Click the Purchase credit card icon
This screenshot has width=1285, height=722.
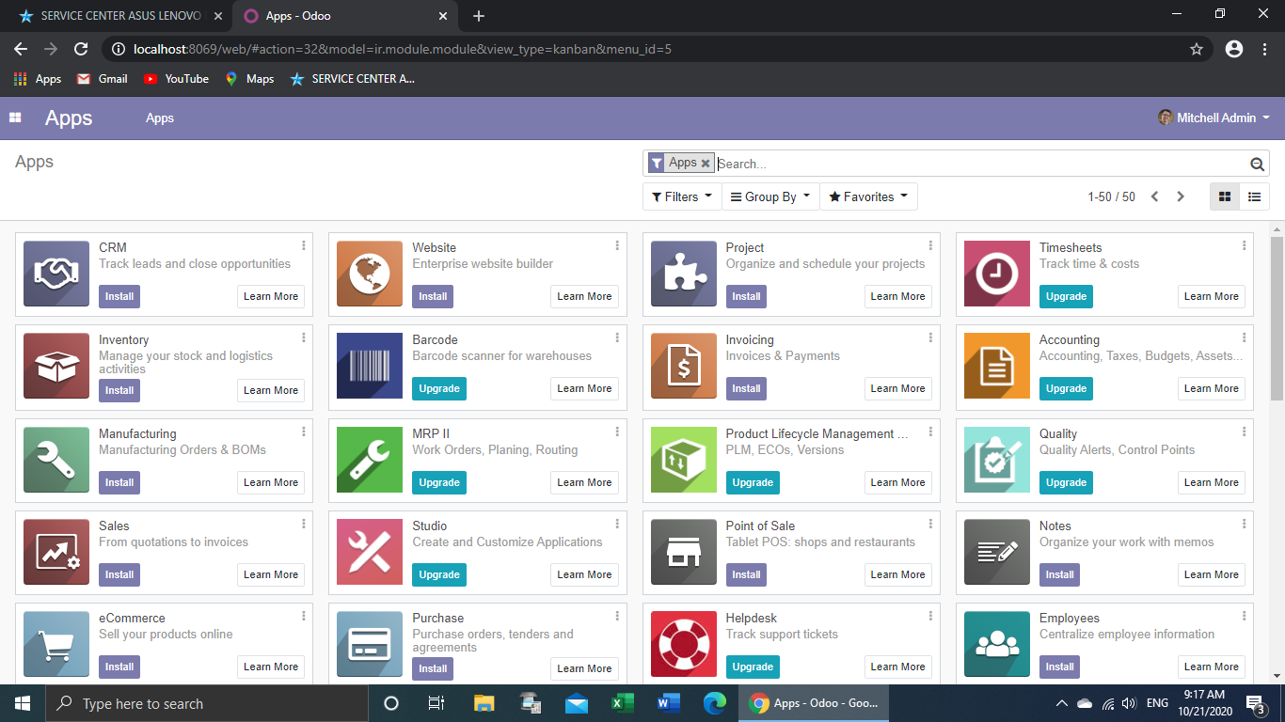point(370,644)
